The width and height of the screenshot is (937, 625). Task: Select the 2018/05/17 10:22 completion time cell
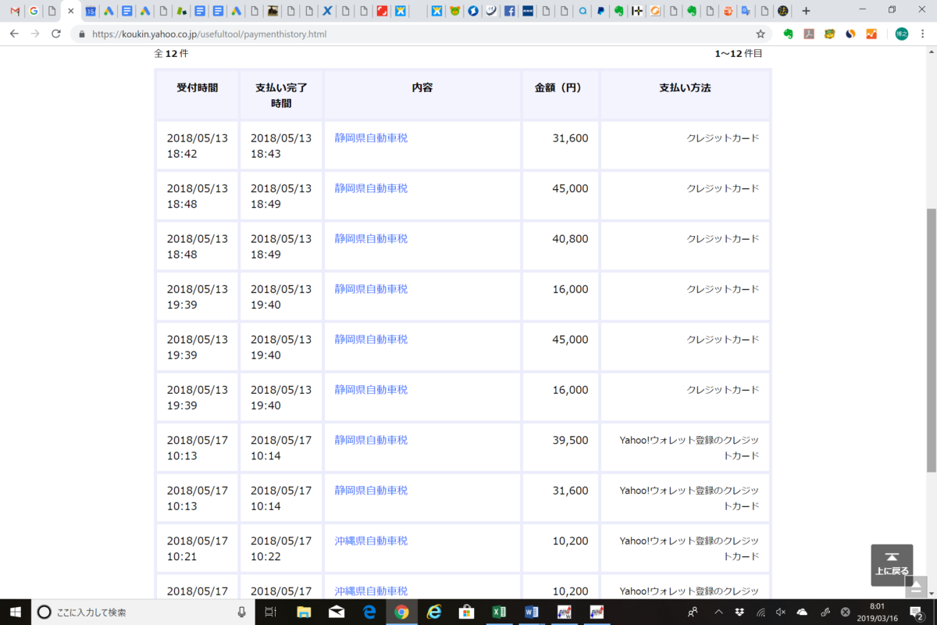coord(281,548)
